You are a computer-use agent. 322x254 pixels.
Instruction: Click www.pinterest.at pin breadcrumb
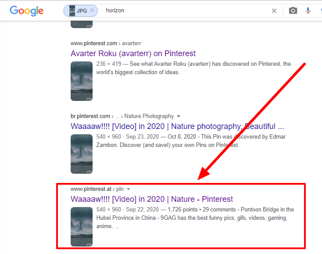pos(97,189)
